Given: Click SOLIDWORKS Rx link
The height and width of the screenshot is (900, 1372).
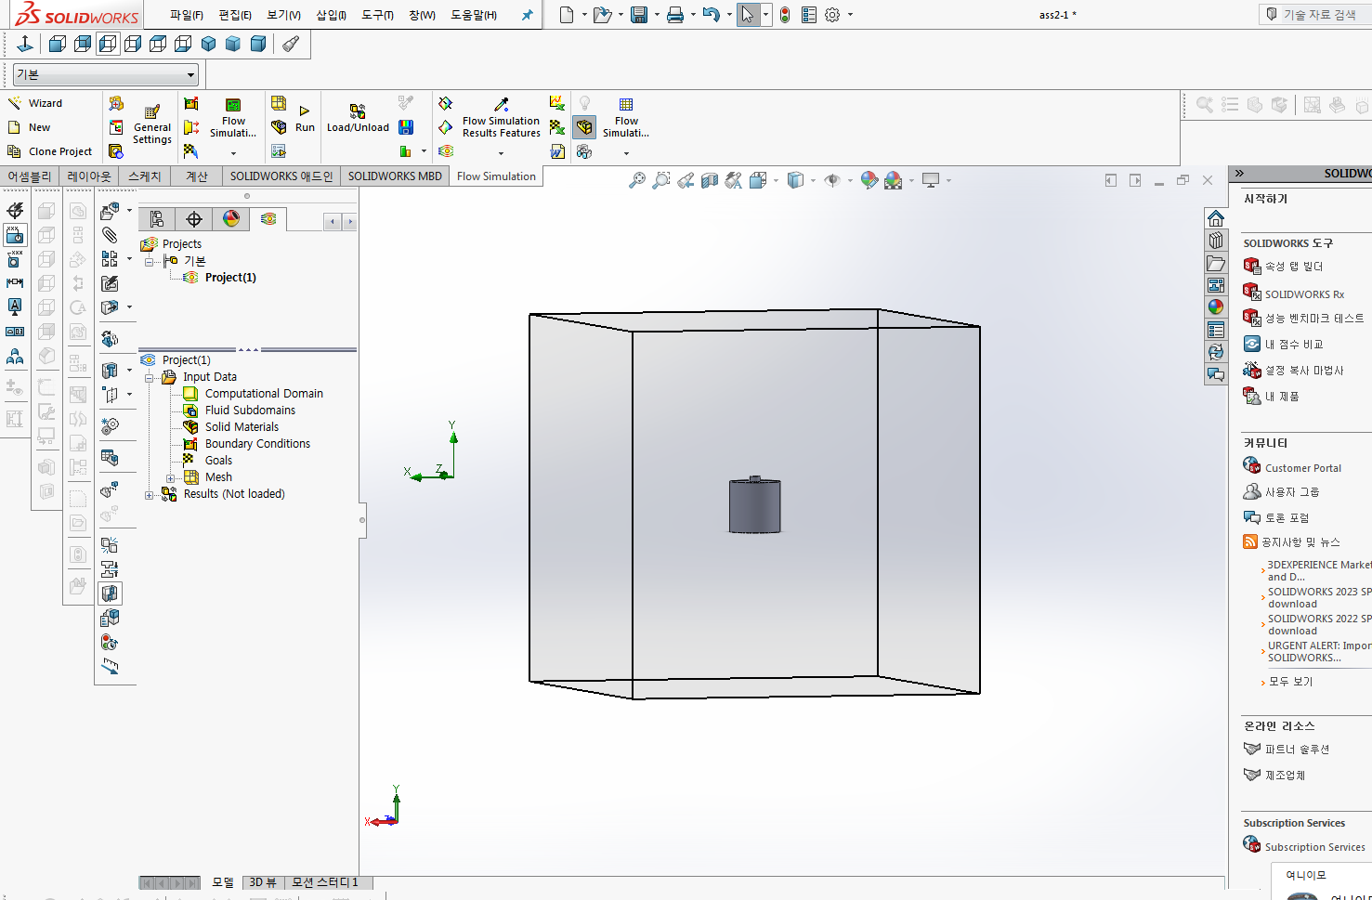Looking at the screenshot, I should (x=1304, y=294).
